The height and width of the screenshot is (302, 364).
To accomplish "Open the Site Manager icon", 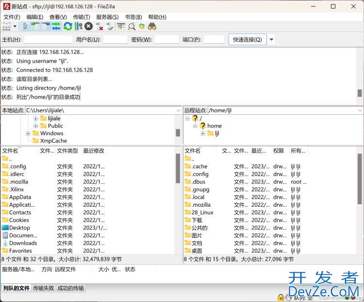I will (x=6, y=27).
